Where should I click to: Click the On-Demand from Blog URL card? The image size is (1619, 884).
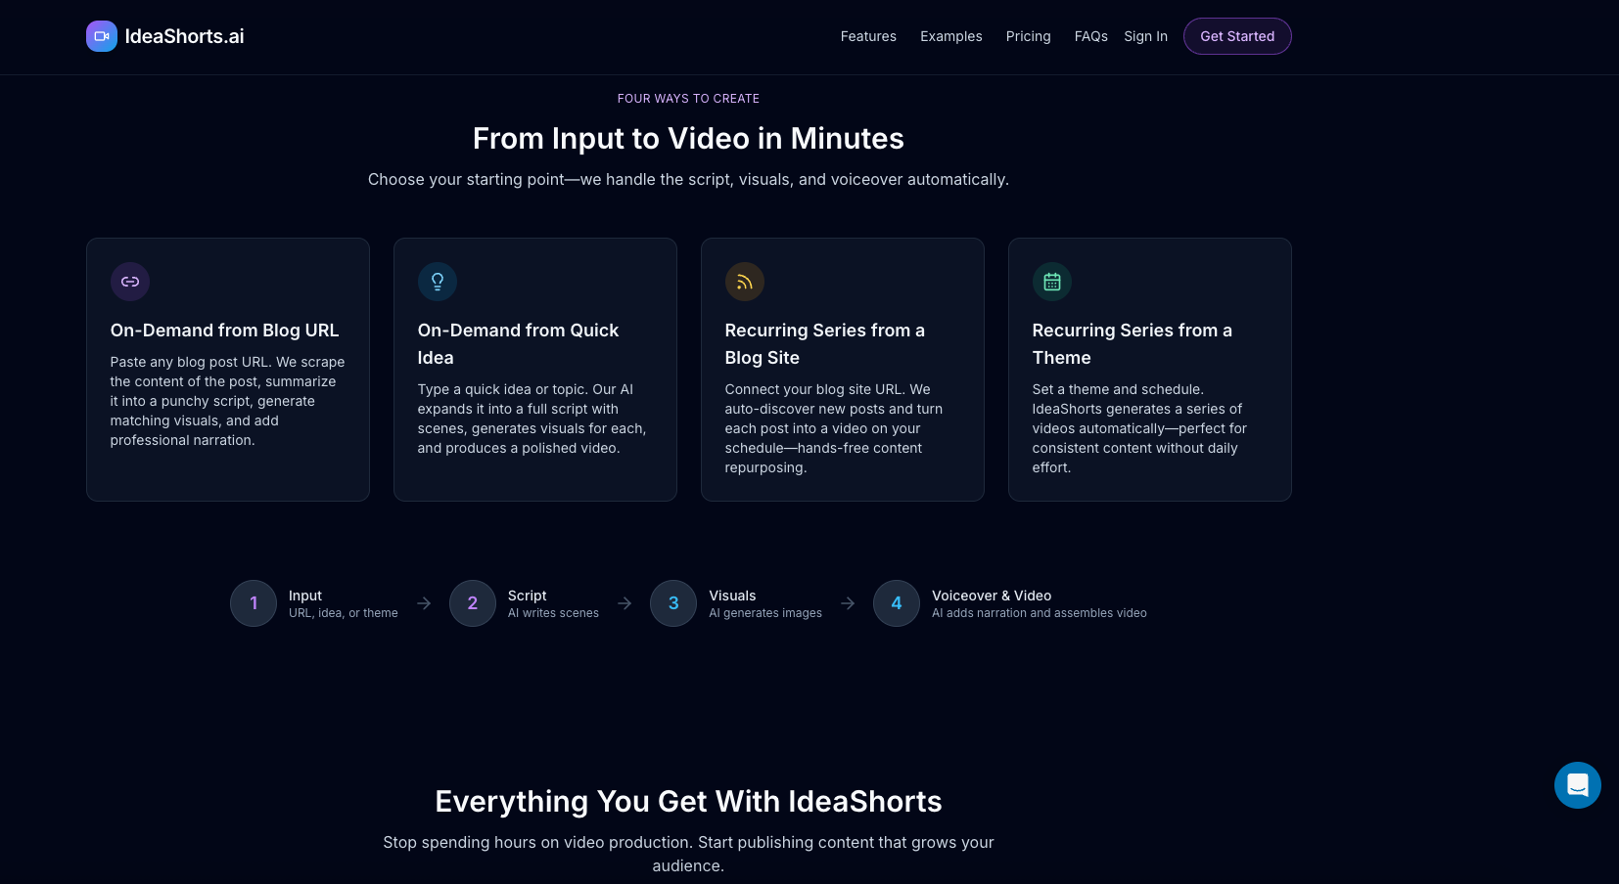(x=227, y=370)
